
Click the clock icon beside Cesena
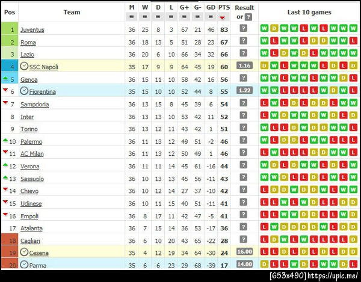coord(24,253)
